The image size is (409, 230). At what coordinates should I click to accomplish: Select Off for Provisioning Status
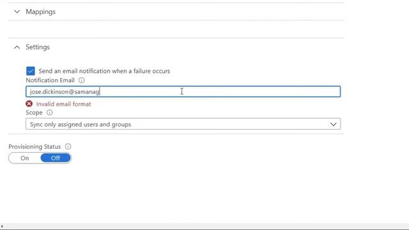(x=56, y=158)
